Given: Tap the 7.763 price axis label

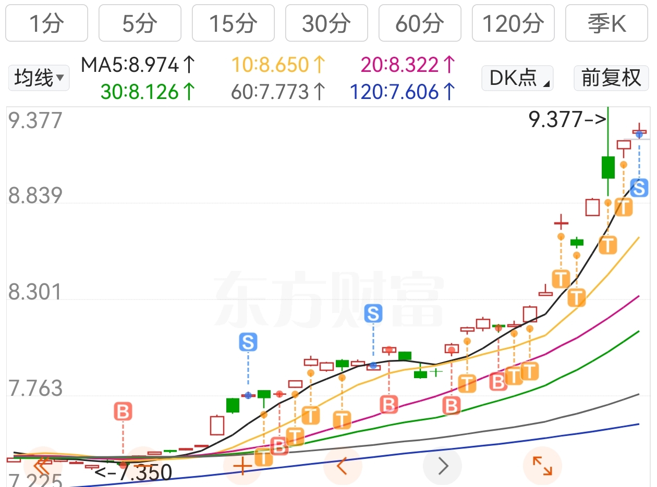Looking at the screenshot, I should (35, 389).
